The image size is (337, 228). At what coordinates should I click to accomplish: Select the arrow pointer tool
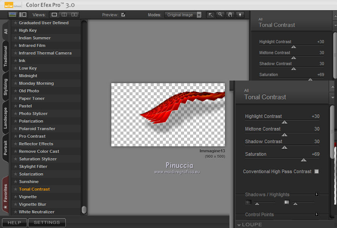211,15
